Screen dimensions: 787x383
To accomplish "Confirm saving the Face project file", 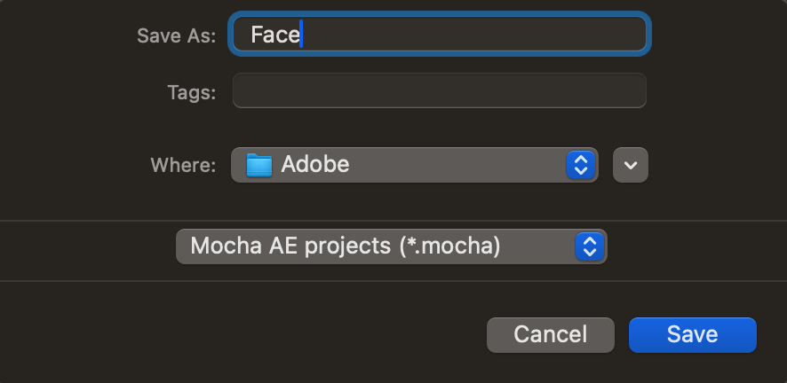I will [x=693, y=335].
